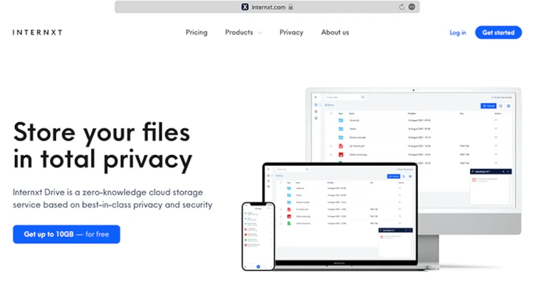Open the Pricing page

pos(196,33)
